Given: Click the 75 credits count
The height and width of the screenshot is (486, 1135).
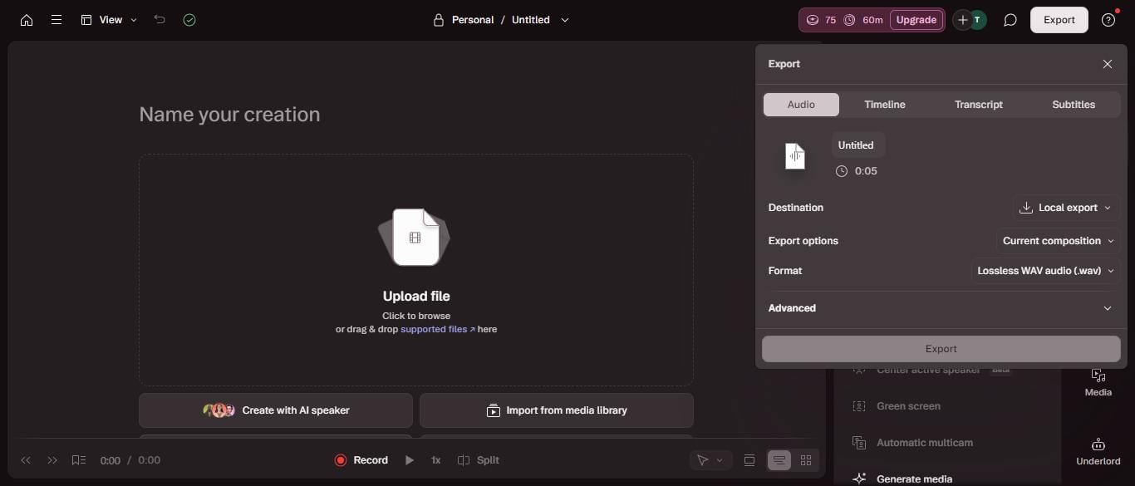Looking at the screenshot, I should coord(830,20).
